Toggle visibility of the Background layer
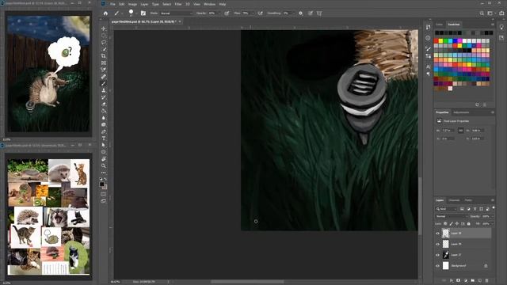The height and width of the screenshot is (285, 507). [x=438, y=266]
